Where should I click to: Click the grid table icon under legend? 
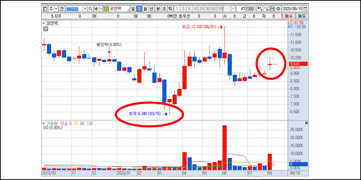click(45, 29)
